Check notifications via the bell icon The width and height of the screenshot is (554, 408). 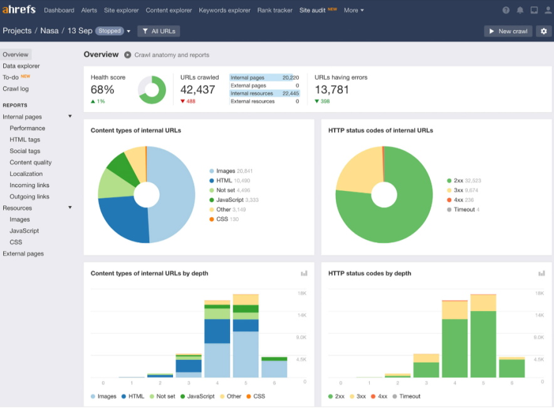(520, 10)
